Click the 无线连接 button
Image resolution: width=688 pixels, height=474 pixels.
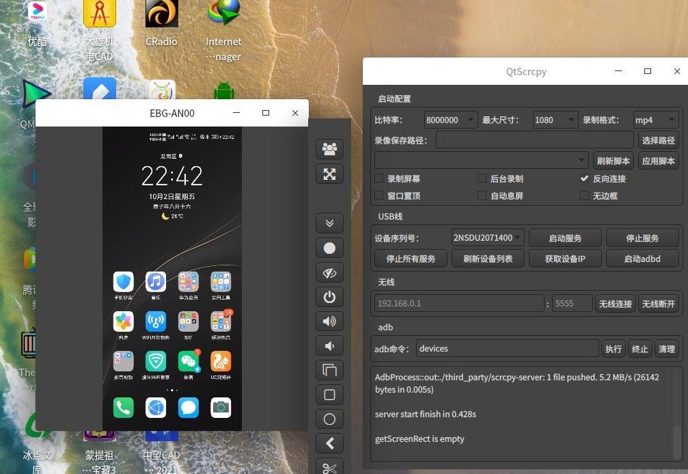click(x=615, y=304)
